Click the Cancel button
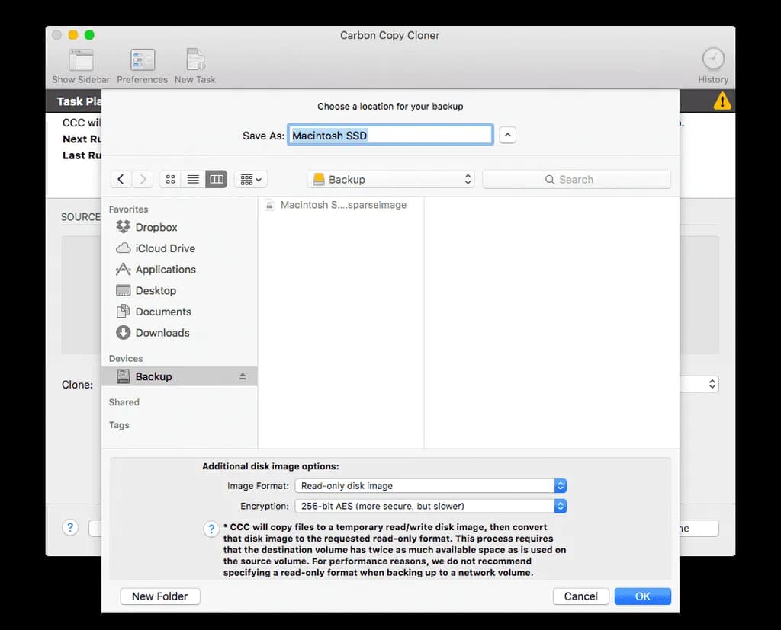 pyautogui.click(x=580, y=596)
